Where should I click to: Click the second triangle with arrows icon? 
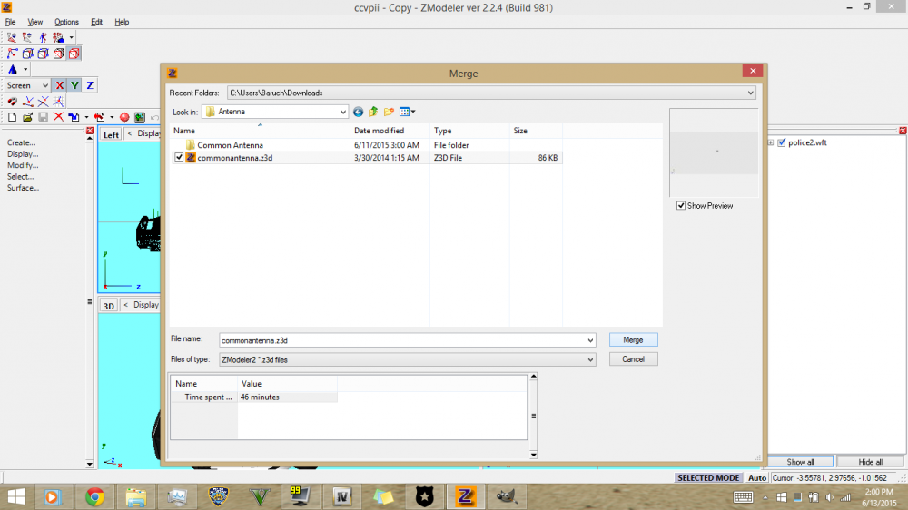[27, 37]
